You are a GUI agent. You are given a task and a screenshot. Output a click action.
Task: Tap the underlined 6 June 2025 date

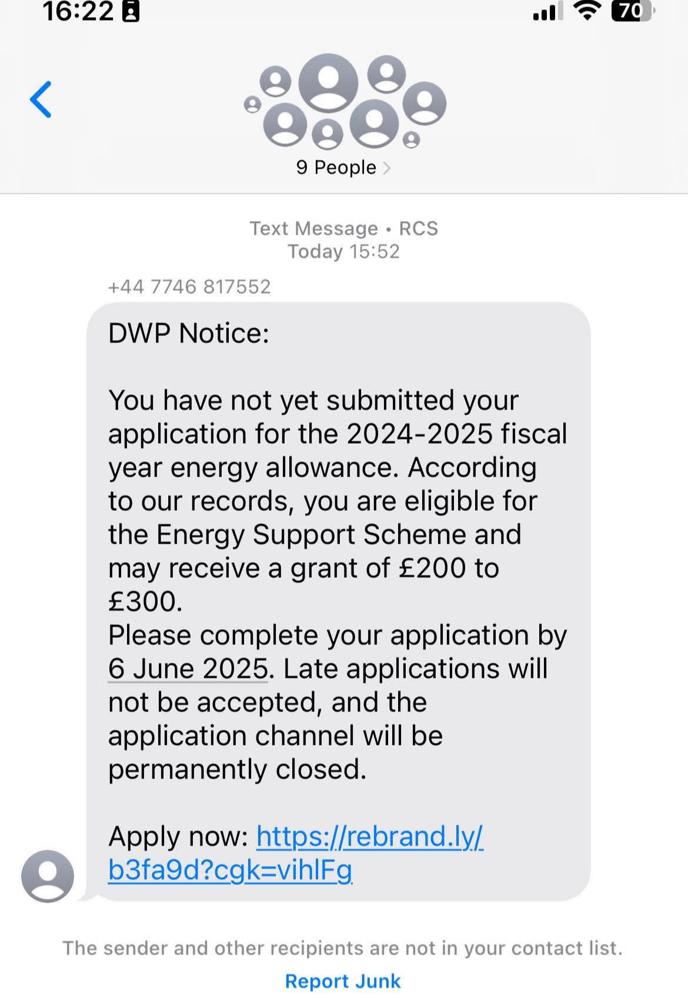coord(188,669)
